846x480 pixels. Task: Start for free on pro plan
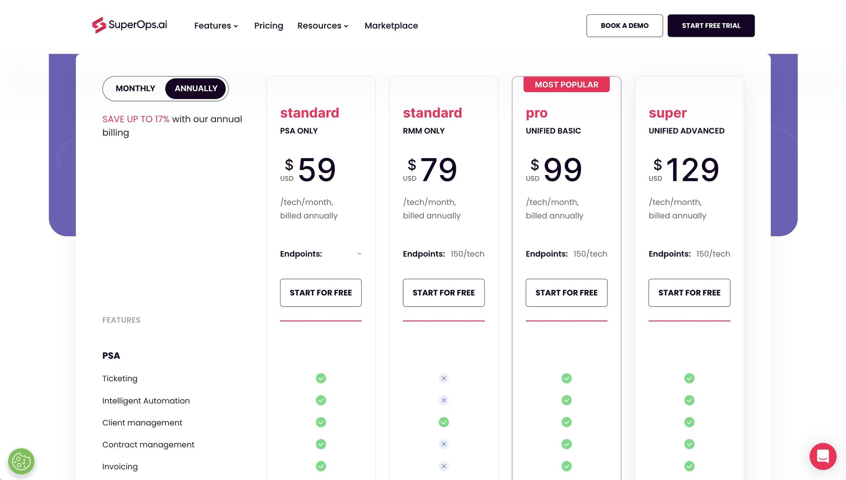click(566, 293)
